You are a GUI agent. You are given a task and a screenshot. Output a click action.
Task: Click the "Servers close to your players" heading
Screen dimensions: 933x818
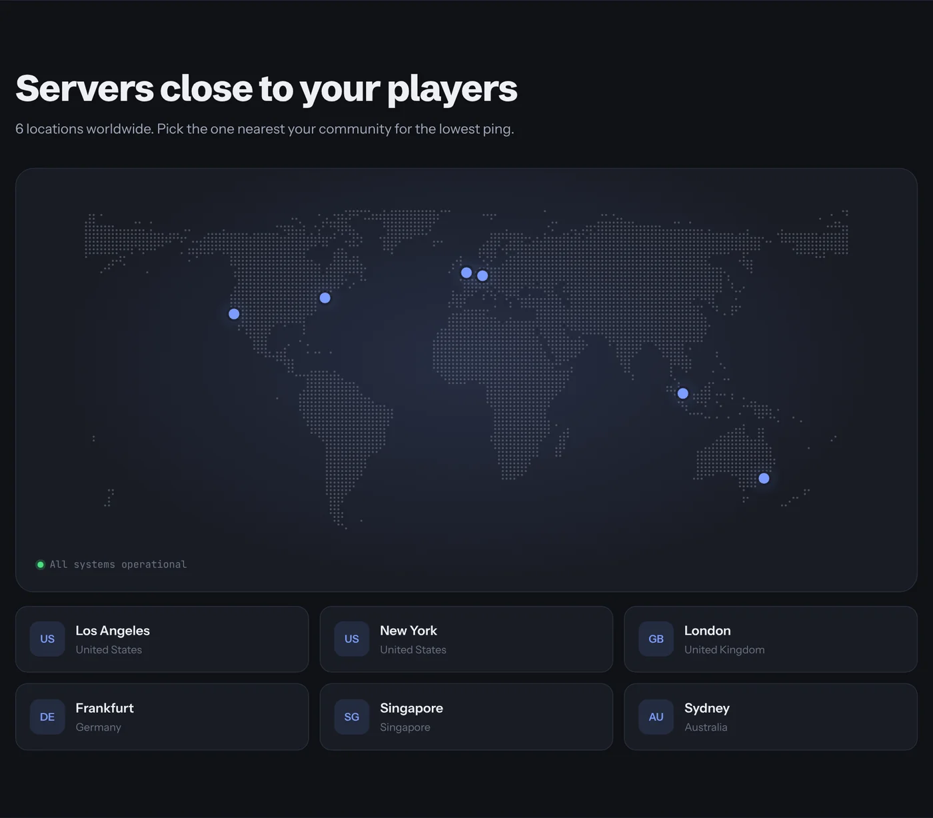point(267,89)
